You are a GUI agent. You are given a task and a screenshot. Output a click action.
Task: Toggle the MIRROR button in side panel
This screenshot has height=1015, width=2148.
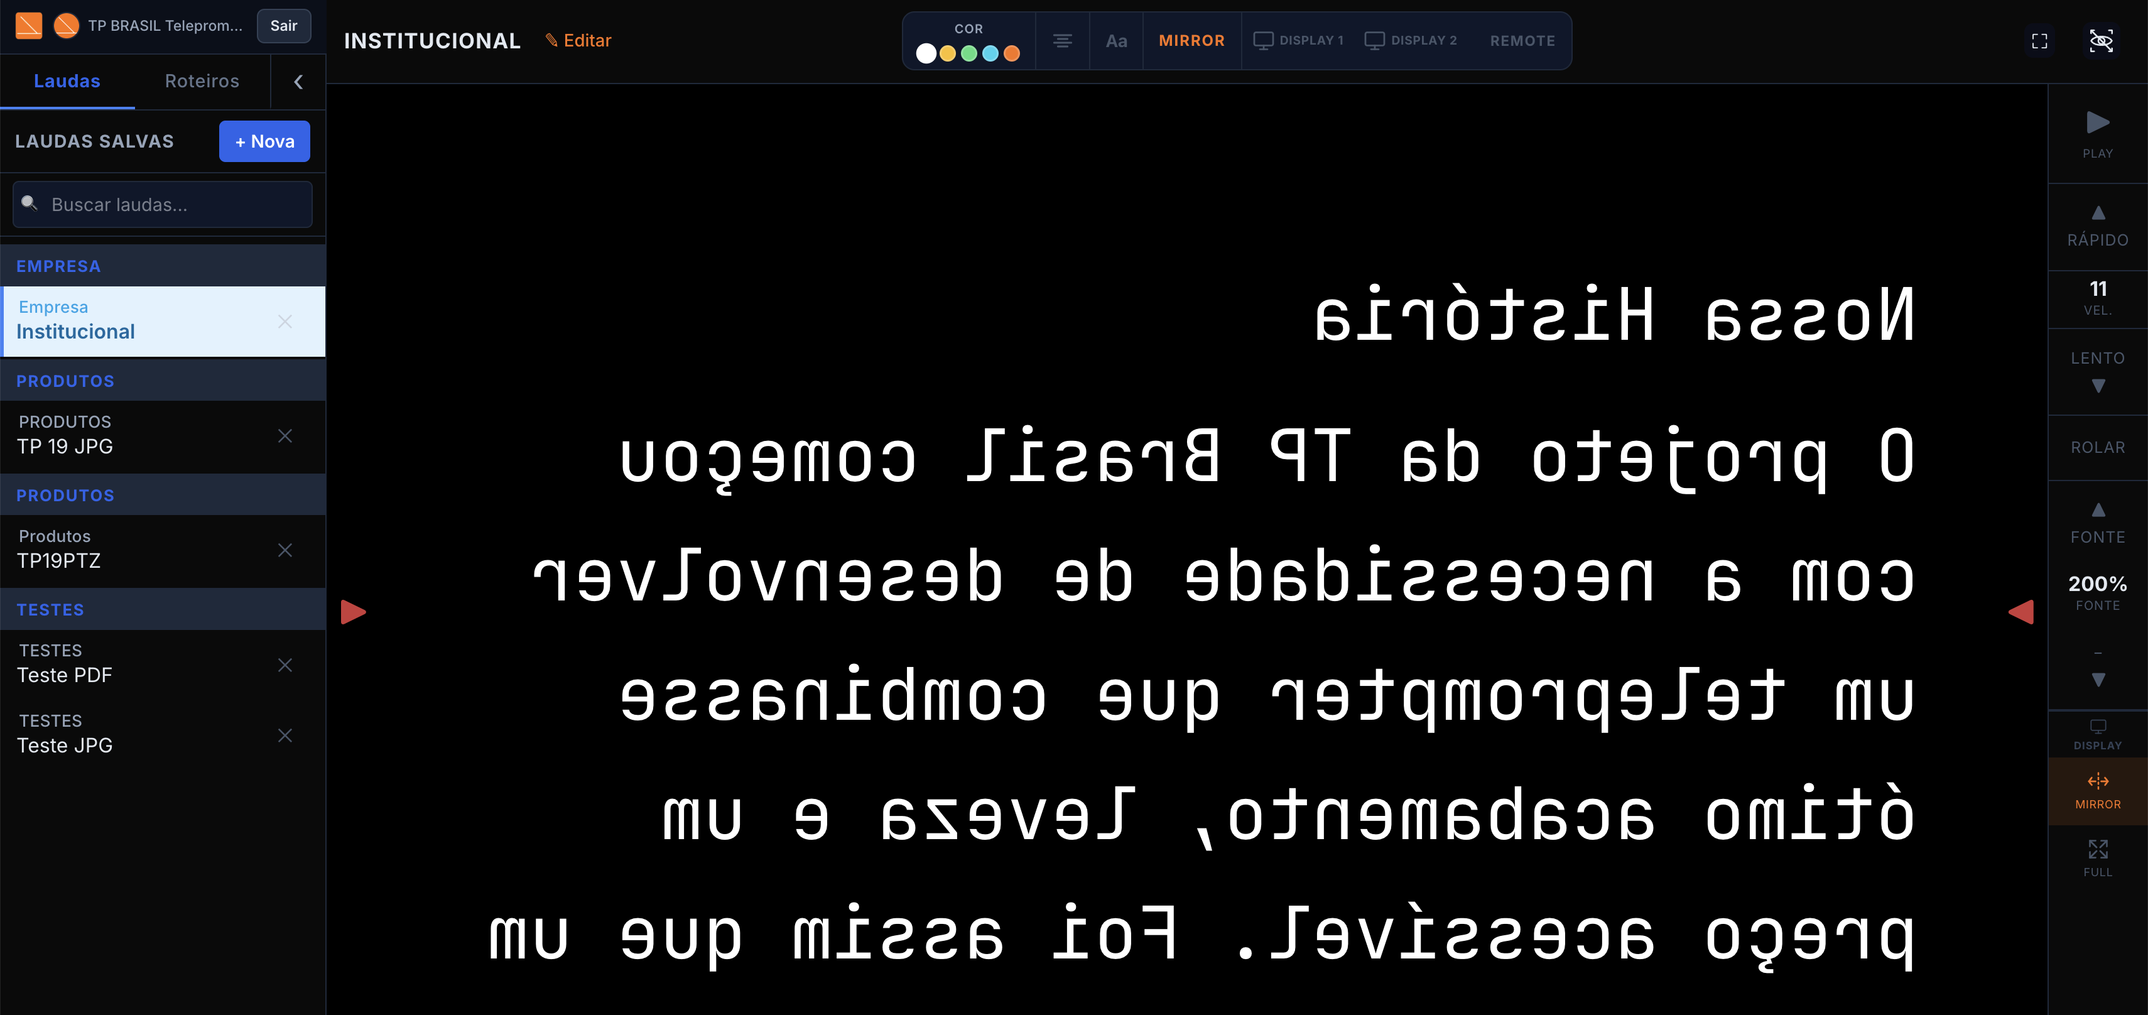(x=2098, y=791)
